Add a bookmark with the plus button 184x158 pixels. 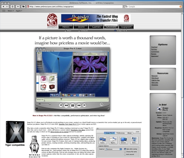coord(18,7)
